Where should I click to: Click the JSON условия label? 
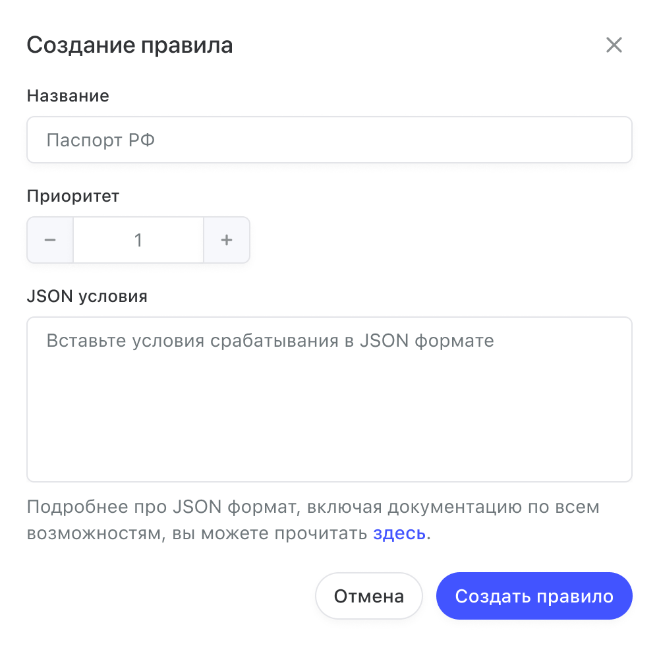tap(87, 296)
